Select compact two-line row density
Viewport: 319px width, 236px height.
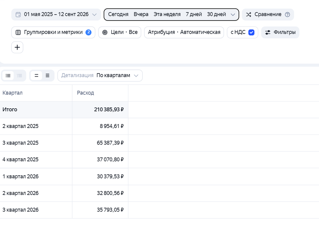click(x=36, y=76)
